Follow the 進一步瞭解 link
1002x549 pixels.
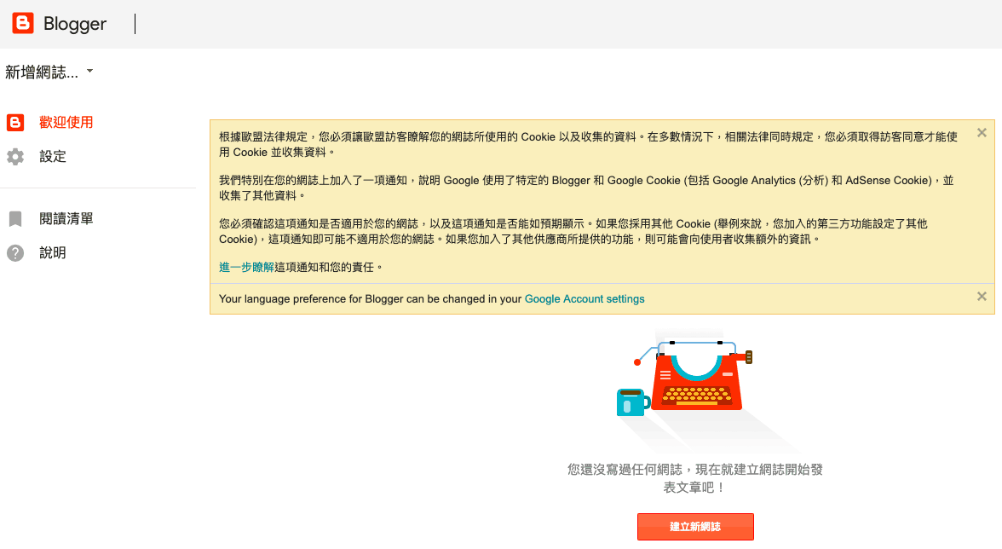click(247, 267)
